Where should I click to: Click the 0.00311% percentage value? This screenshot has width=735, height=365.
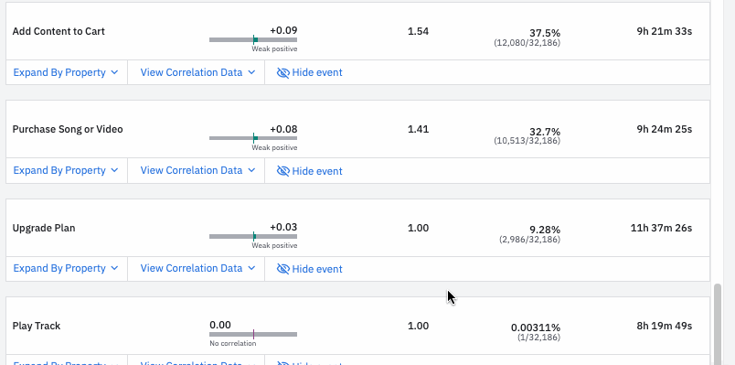click(536, 327)
